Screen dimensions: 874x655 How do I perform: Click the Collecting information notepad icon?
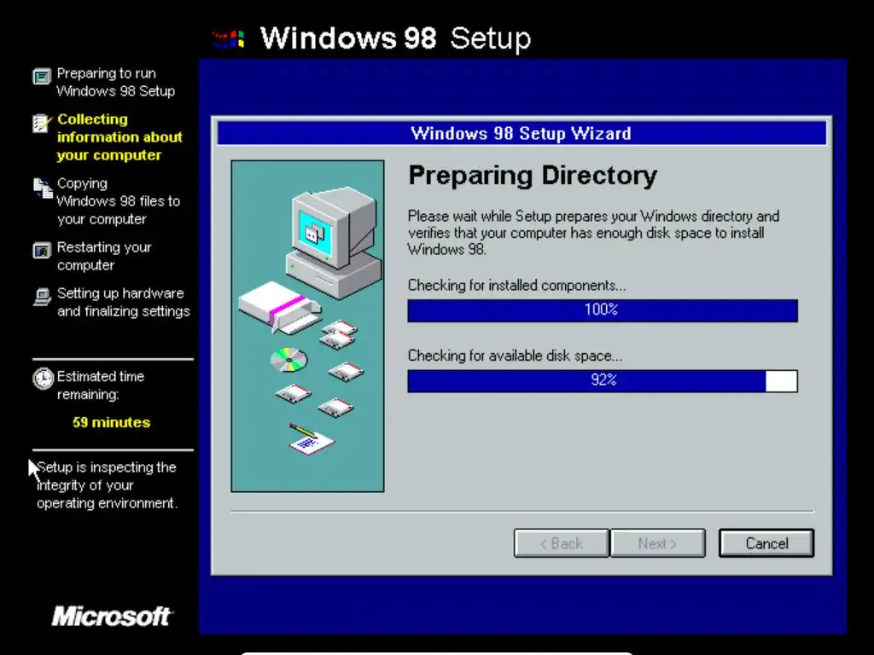coord(42,123)
